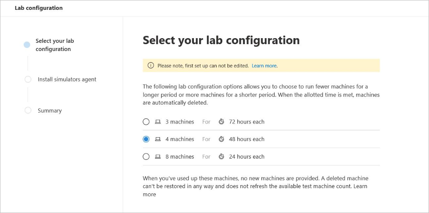The image size is (429, 213).
Task: Open Select your lab configuration step
Action: (x=54, y=45)
